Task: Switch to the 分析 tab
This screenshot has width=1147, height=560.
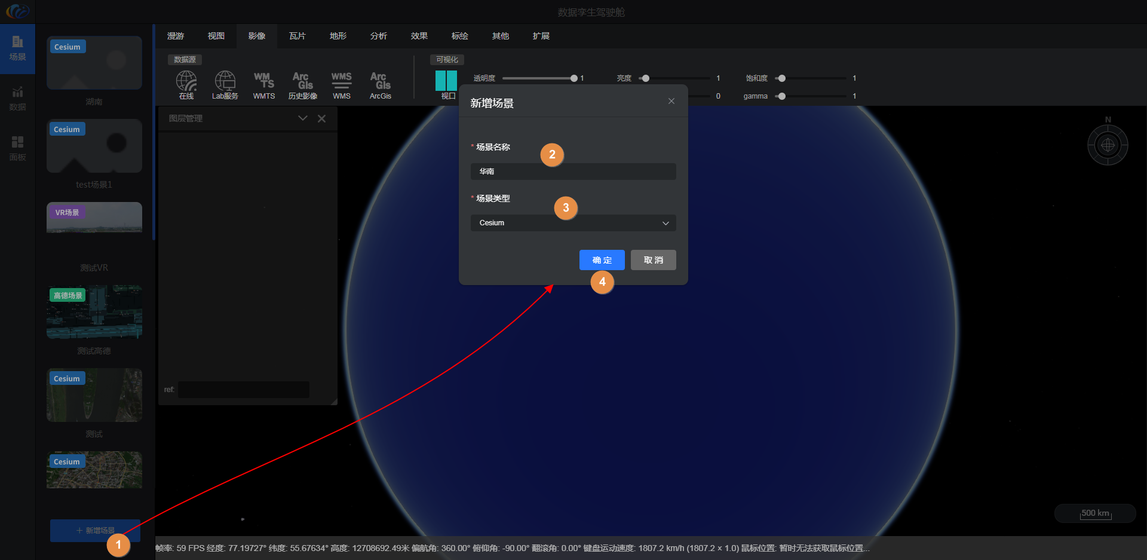Action: (x=379, y=36)
